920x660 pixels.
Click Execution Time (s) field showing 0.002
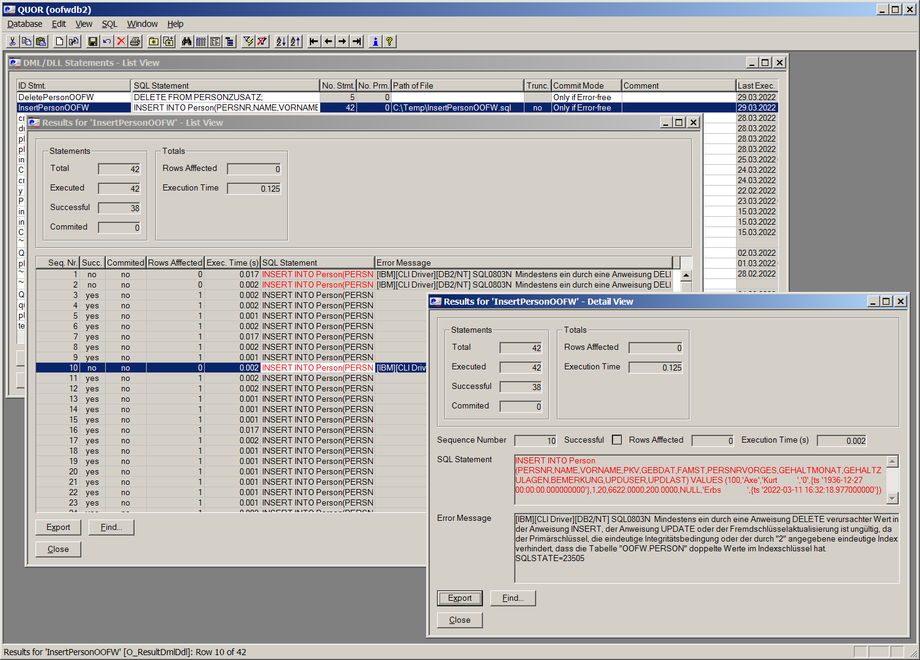(x=842, y=441)
